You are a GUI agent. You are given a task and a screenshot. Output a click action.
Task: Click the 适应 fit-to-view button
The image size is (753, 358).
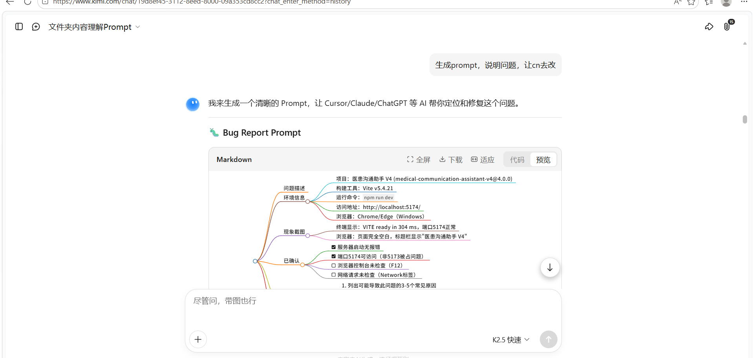(x=483, y=160)
